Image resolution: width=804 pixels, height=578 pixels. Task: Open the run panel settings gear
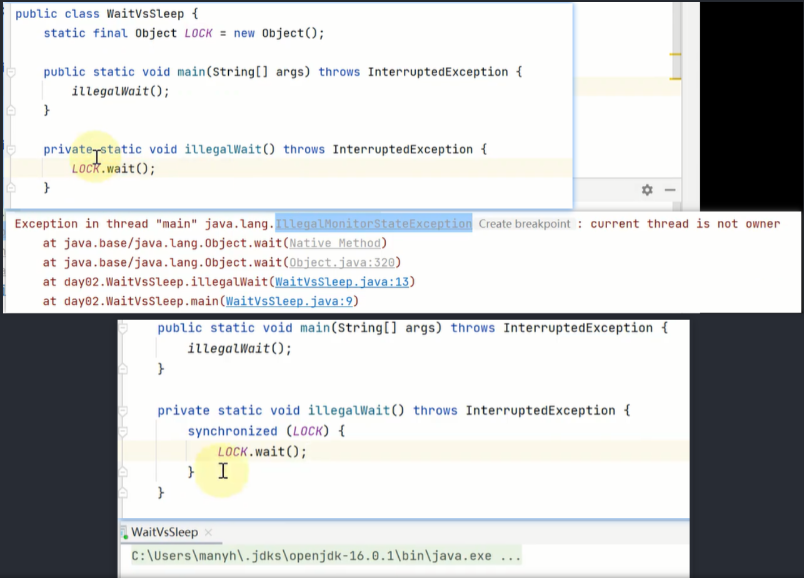point(647,190)
